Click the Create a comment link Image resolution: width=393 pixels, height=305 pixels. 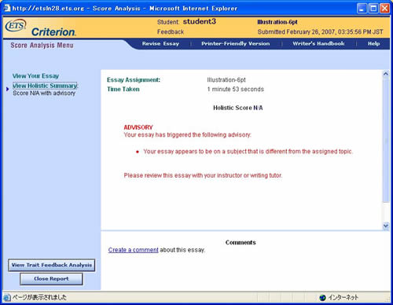pyautogui.click(x=134, y=250)
